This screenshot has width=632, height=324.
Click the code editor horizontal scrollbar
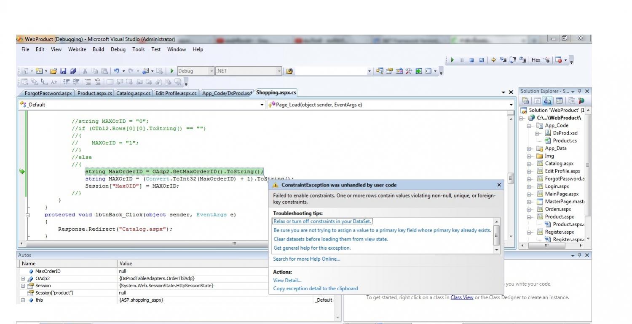pos(234,243)
